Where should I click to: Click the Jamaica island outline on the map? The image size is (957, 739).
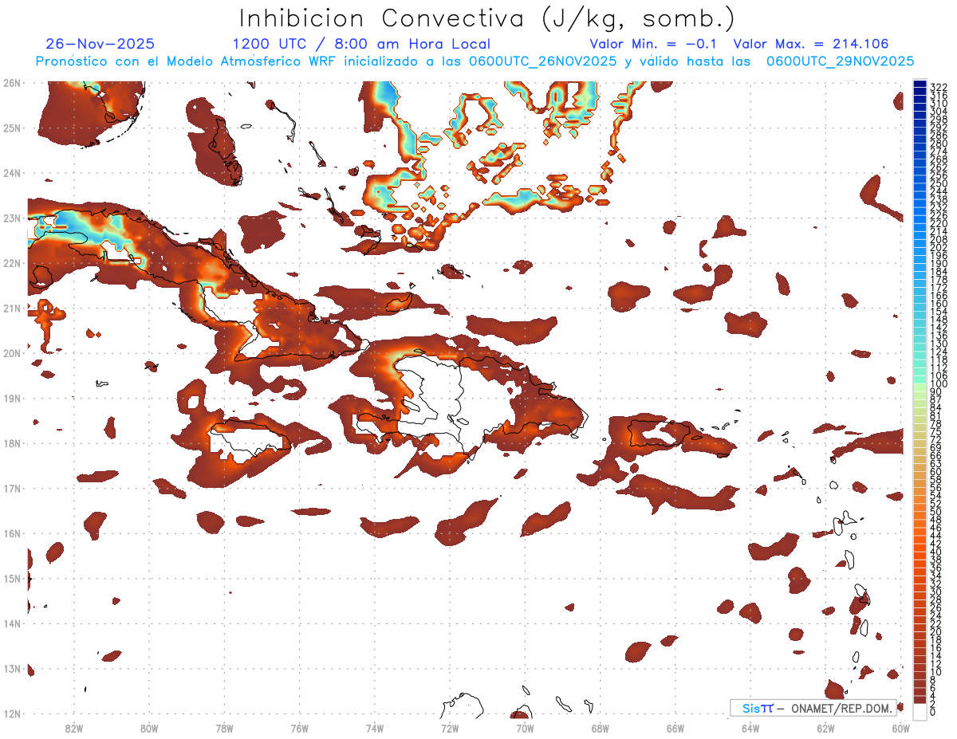(x=252, y=438)
